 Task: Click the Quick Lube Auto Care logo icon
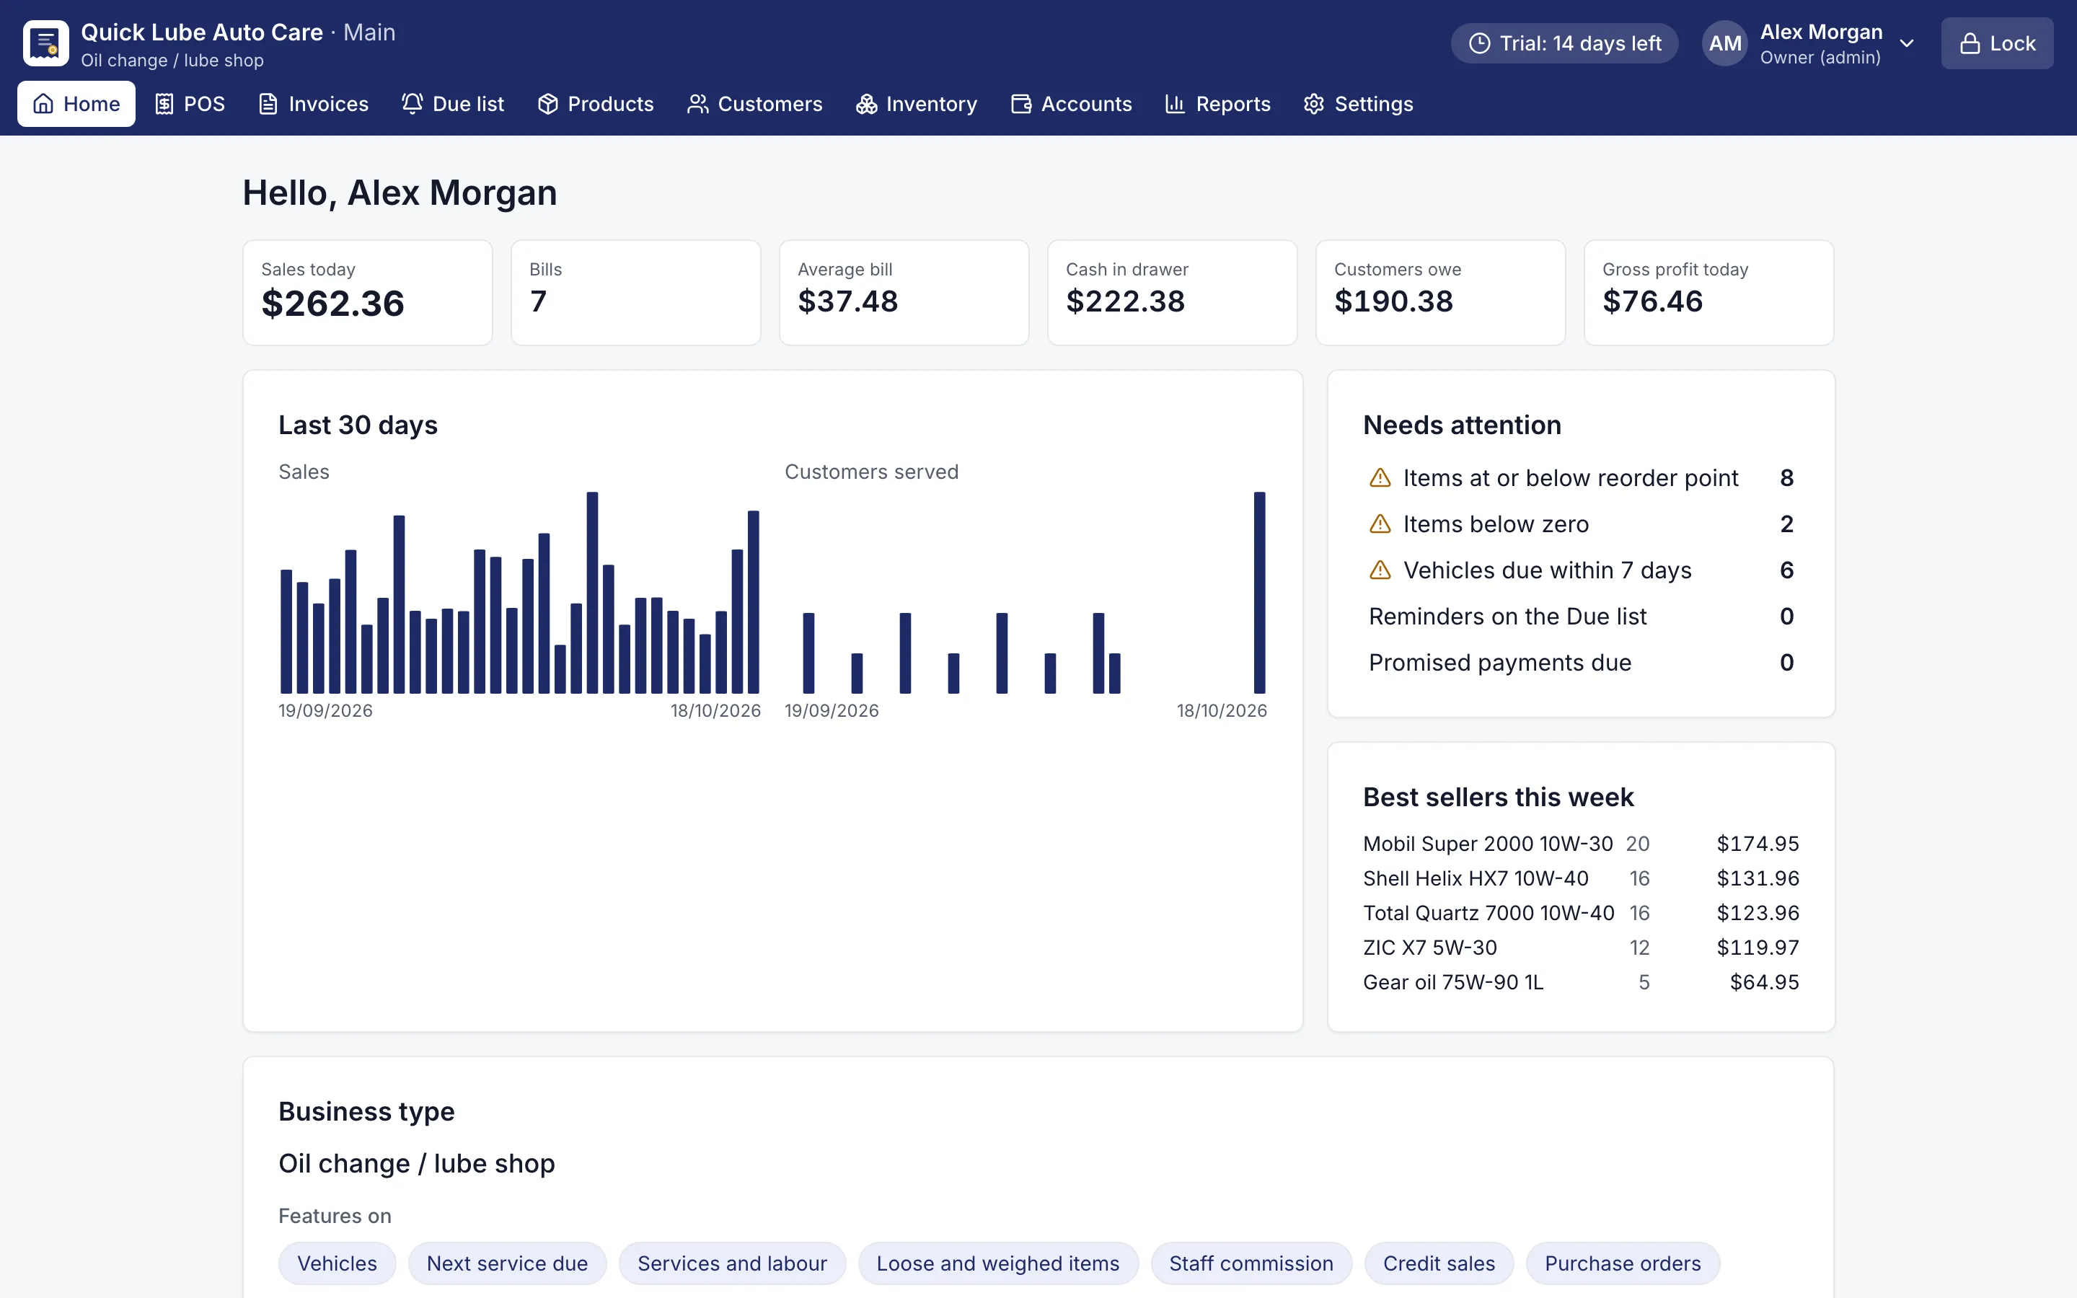[x=45, y=43]
